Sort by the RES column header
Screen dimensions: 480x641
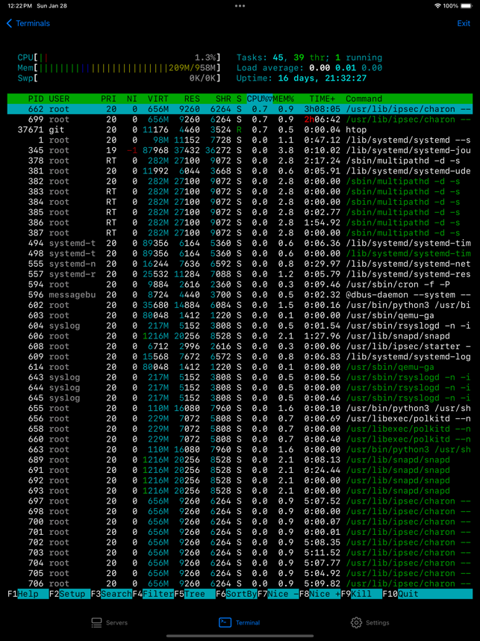click(x=192, y=99)
